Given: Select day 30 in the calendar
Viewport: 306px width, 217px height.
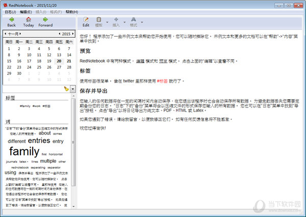Looking at the screenshot, I should pos(19,73).
